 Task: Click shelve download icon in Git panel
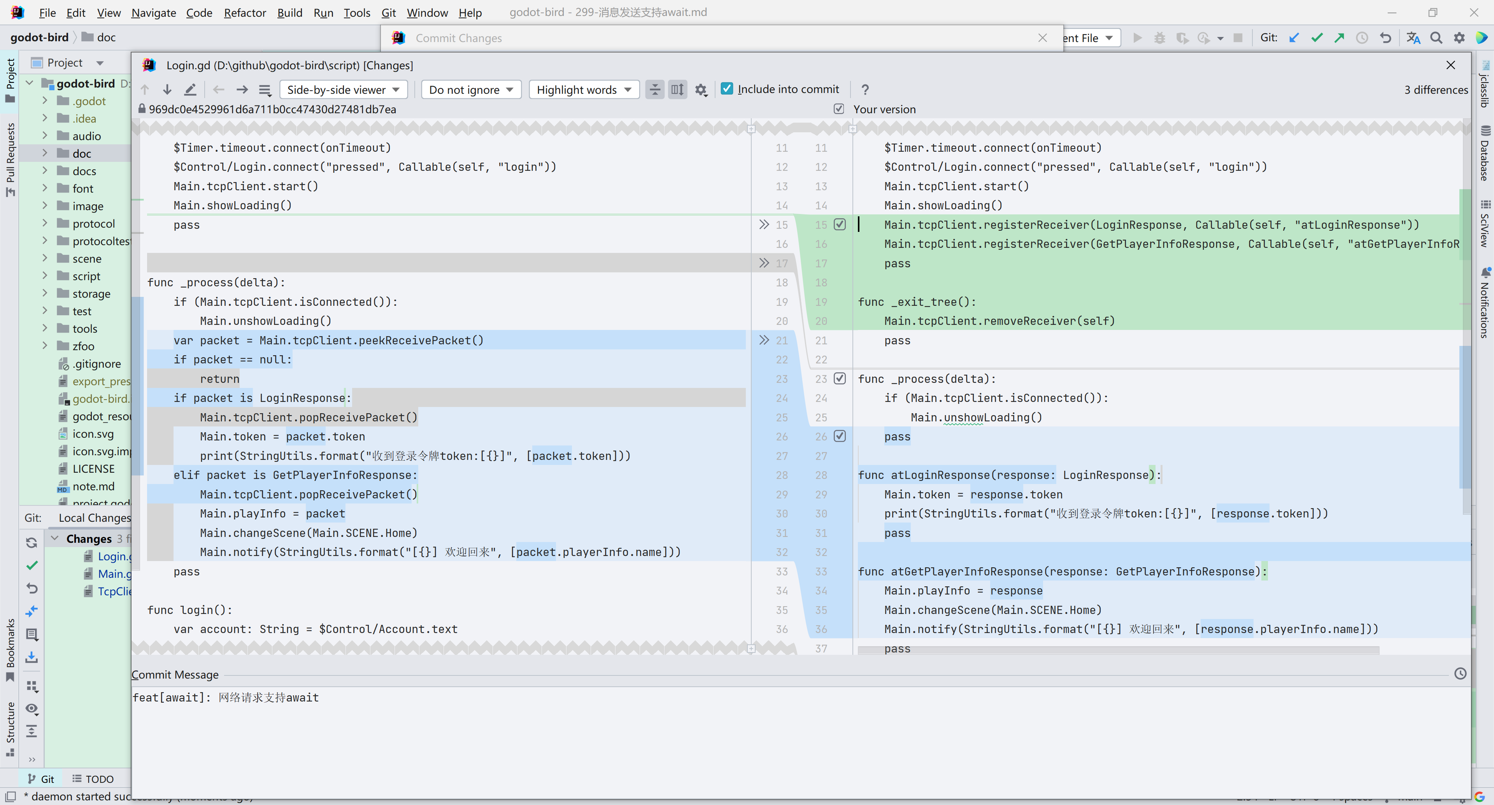coord(32,657)
